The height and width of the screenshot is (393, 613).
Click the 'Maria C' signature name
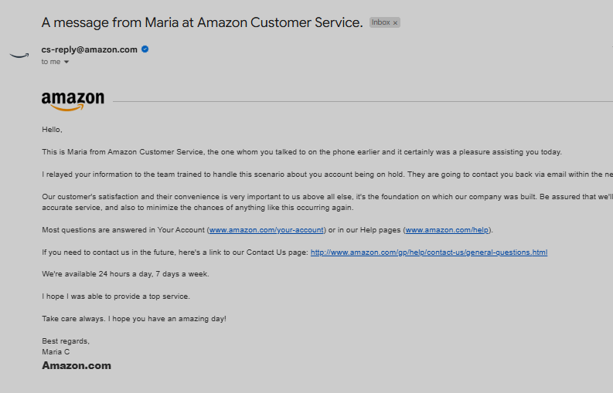pyautogui.click(x=56, y=352)
